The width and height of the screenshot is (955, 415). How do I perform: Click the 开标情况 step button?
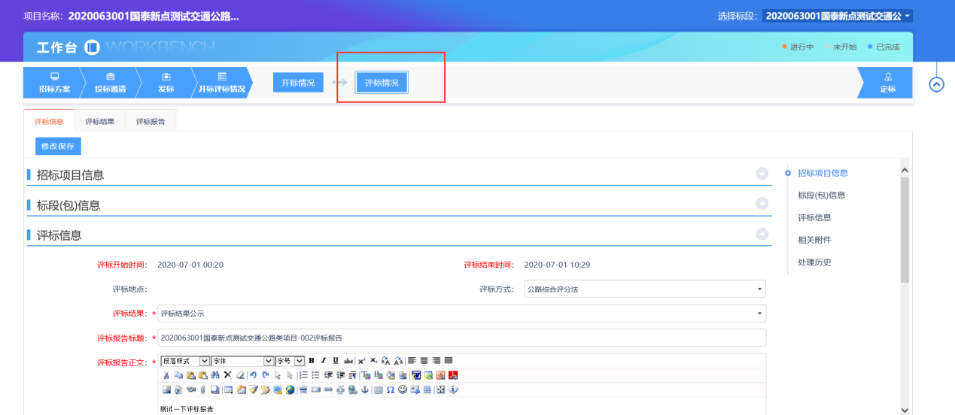298,83
